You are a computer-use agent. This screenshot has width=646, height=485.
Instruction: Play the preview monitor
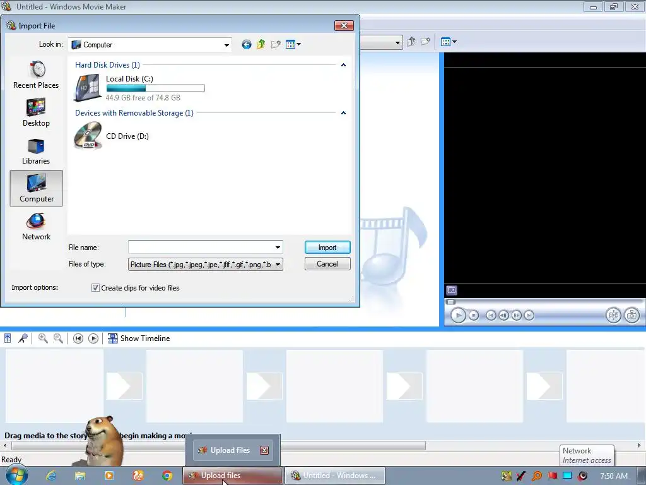458,316
